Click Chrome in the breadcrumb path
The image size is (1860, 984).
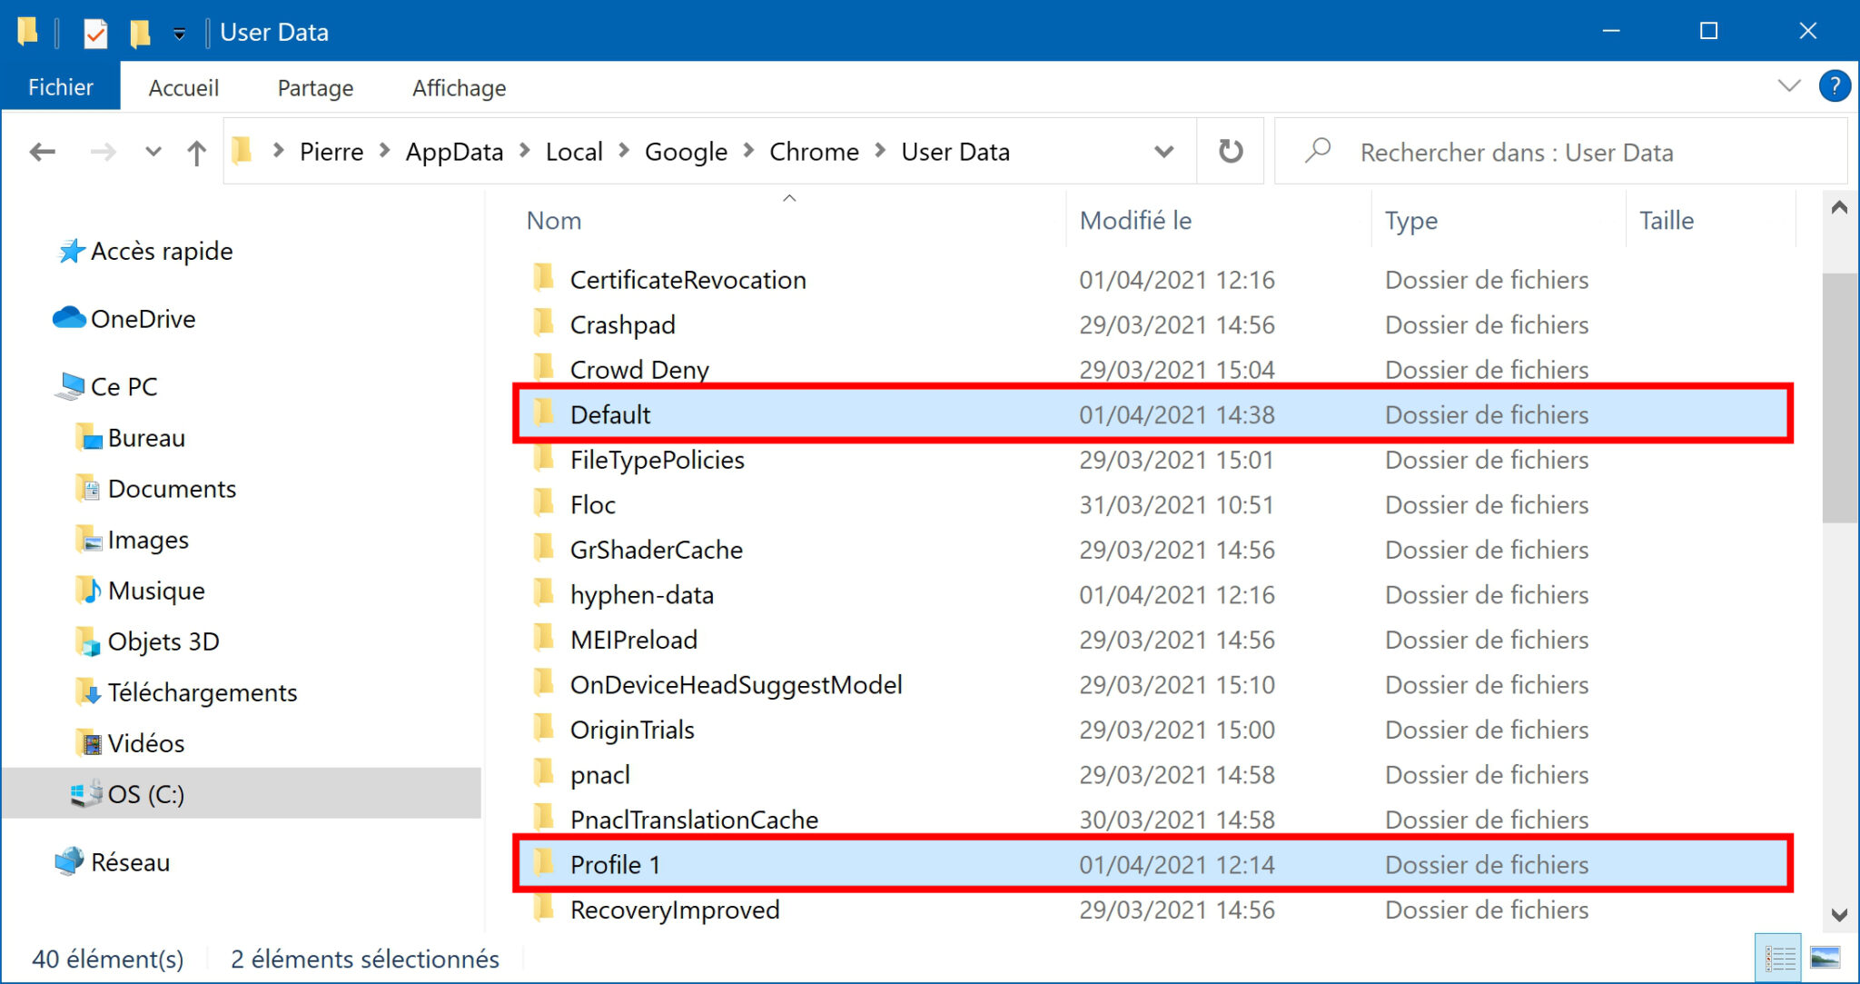coord(814,152)
